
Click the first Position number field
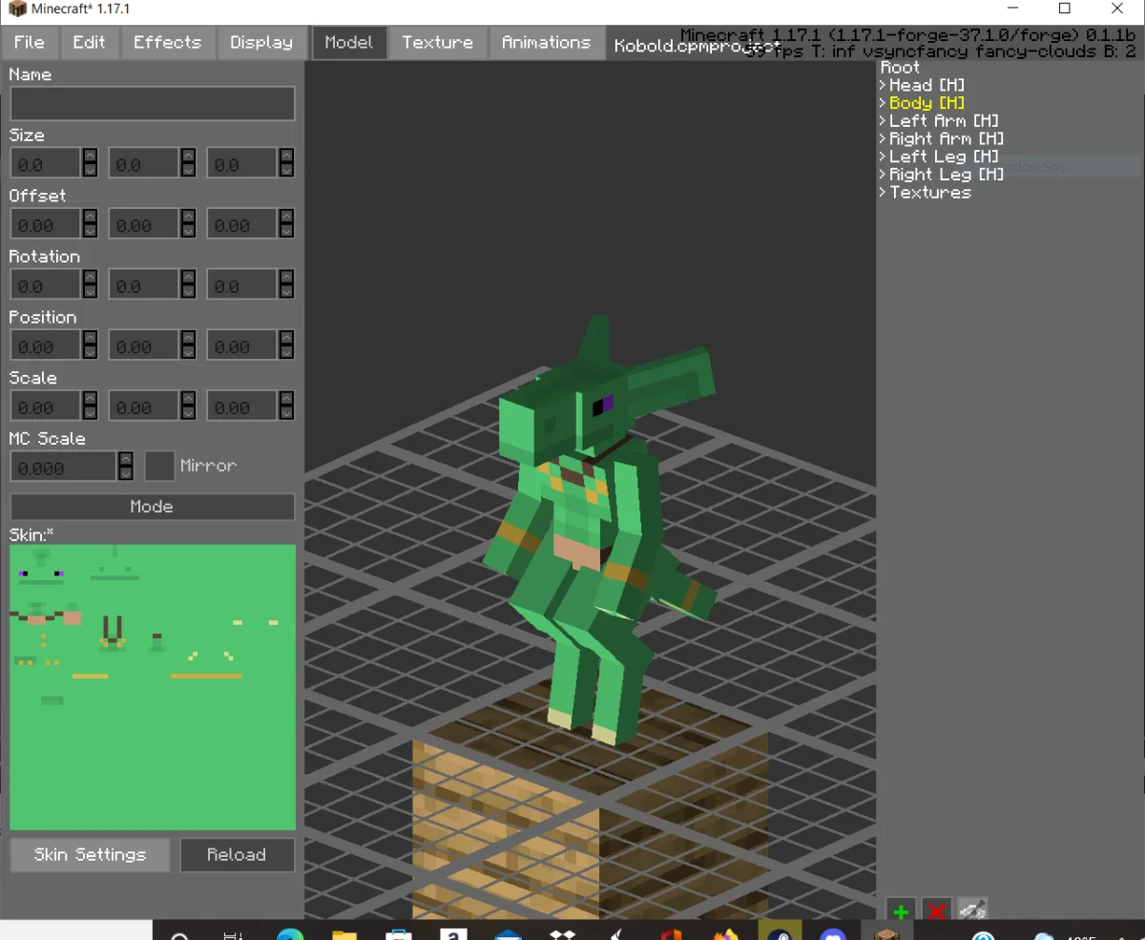46,345
